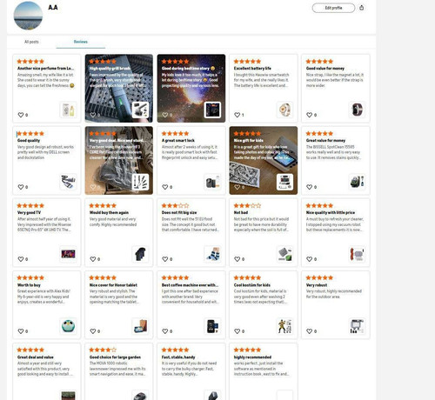Like the 'Would buy them again' review
Screen dimensions: 435x400
93,259
